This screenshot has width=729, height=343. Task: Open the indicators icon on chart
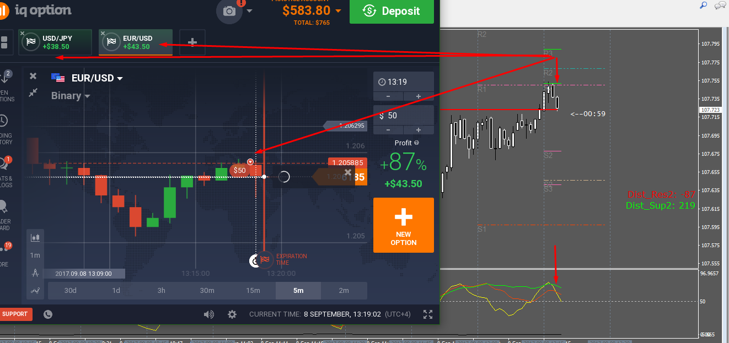[x=35, y=290]
